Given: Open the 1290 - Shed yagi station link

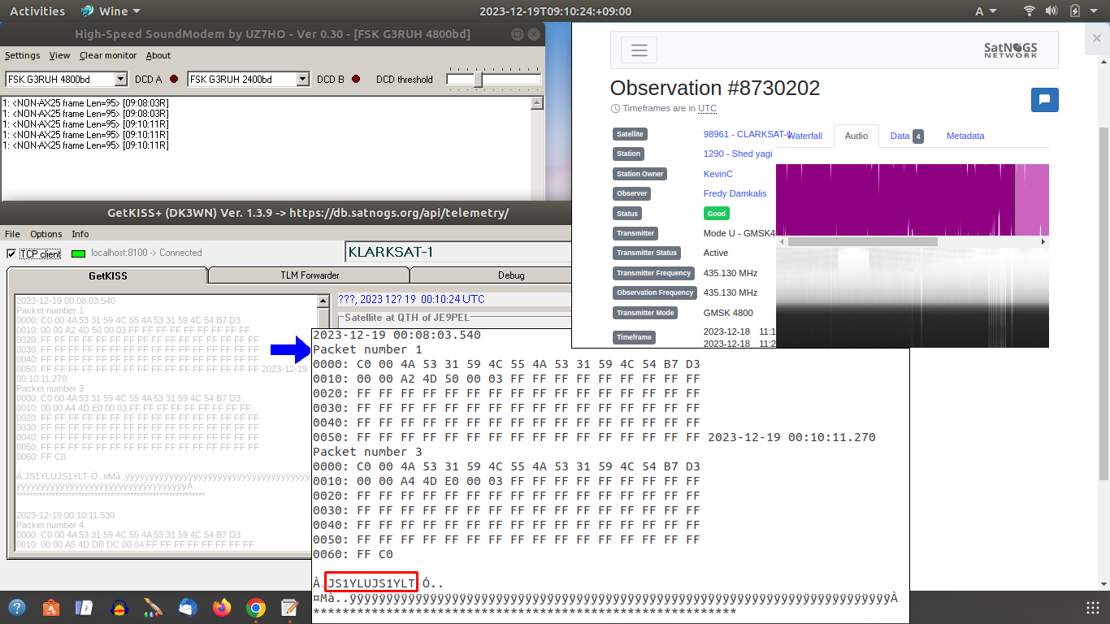Looking at the screenshot, I should click(x=737, y=154).
